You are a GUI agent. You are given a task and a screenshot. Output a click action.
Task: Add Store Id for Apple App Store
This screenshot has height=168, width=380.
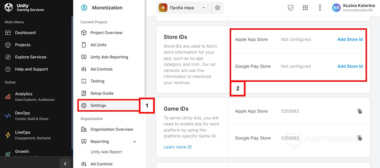click(x=350, y=40)
